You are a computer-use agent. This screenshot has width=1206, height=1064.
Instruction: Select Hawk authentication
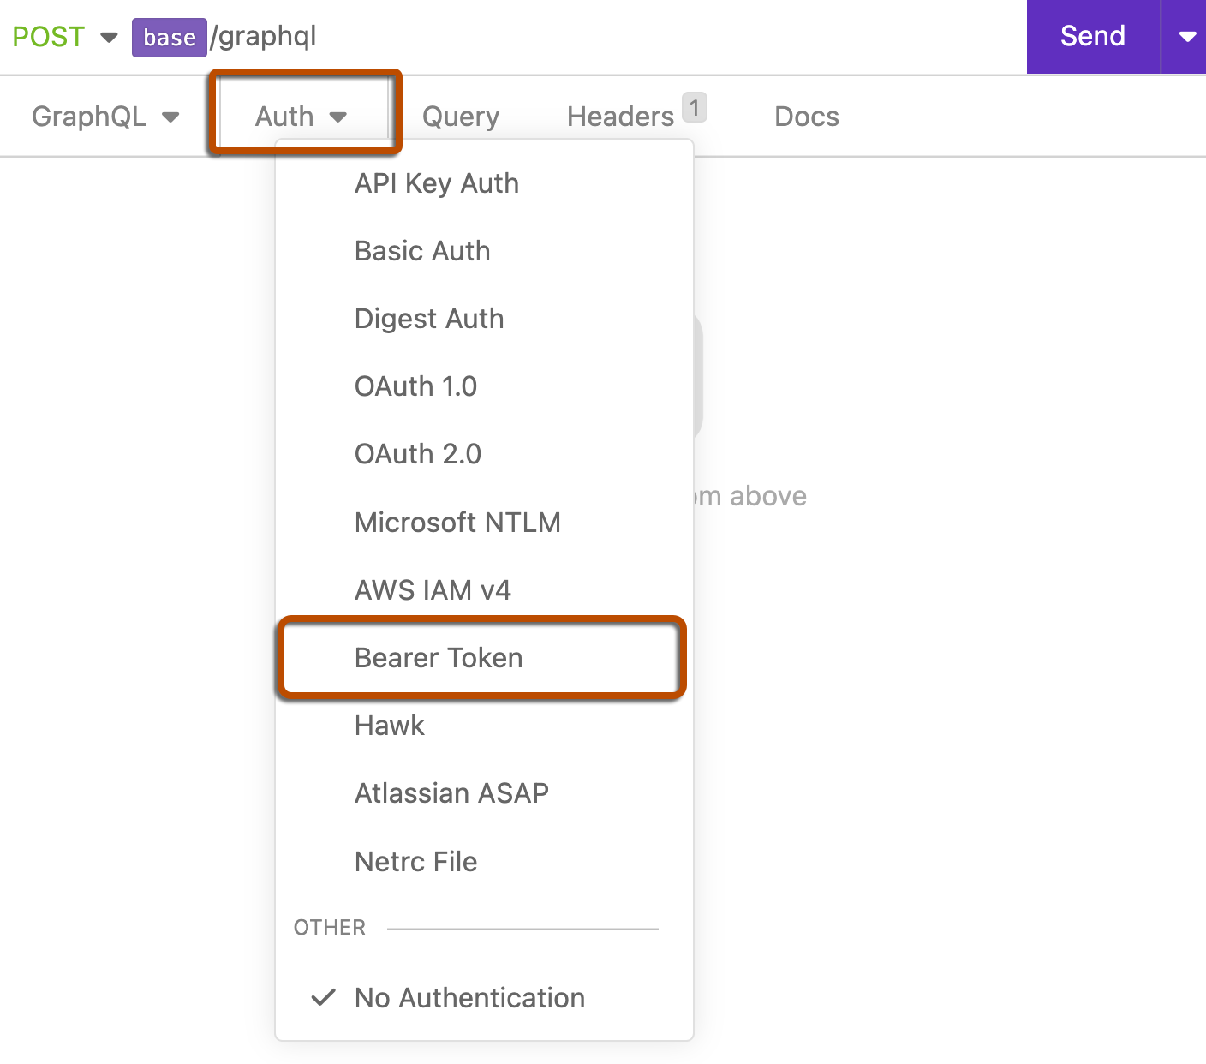[389, 725]
